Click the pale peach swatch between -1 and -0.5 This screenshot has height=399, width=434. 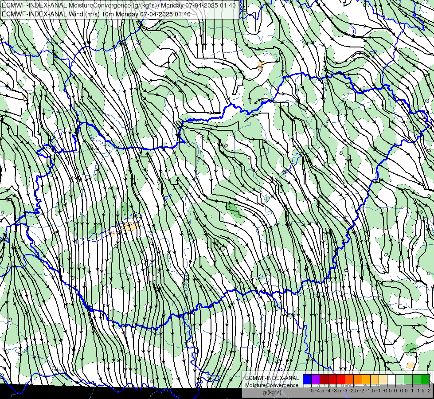click(383, 379)
